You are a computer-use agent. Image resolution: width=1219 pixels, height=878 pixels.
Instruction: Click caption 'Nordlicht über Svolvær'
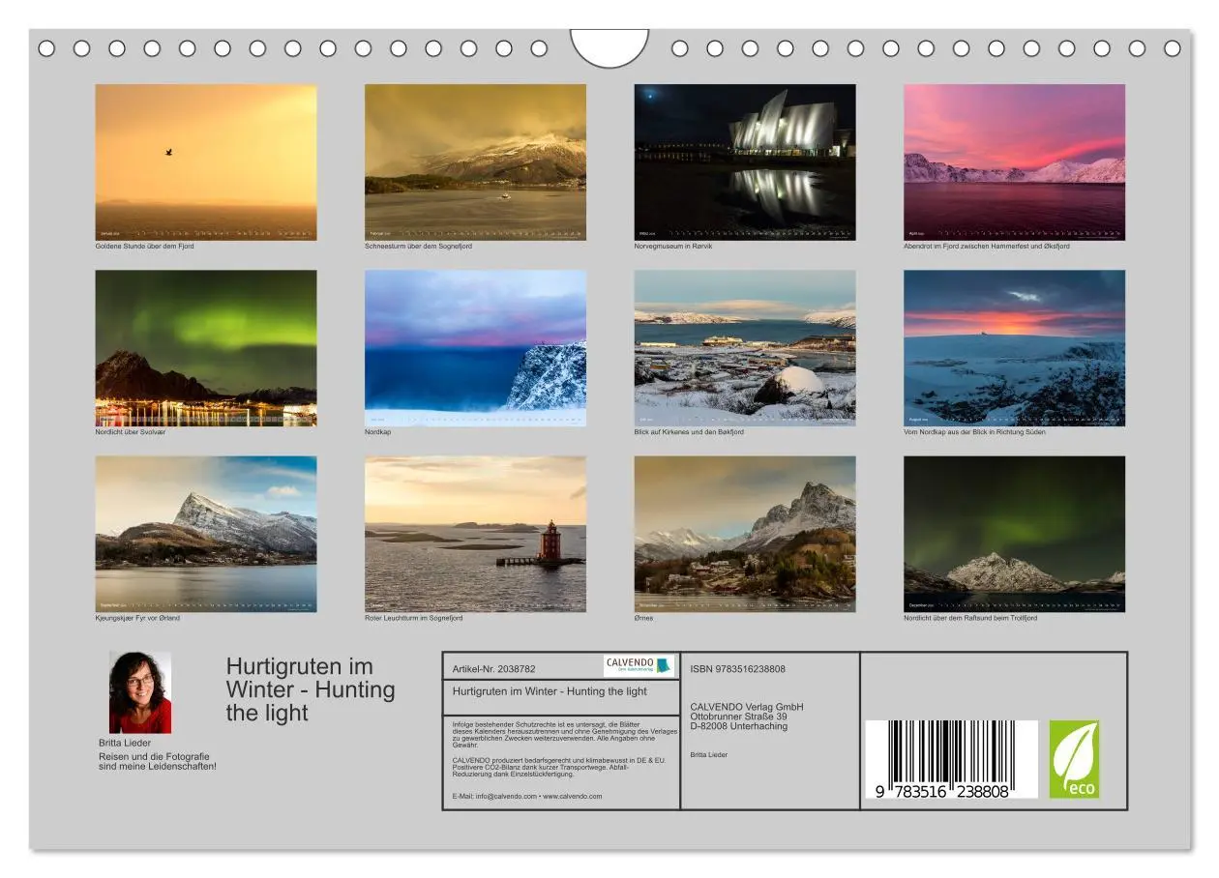pos(131,432)
